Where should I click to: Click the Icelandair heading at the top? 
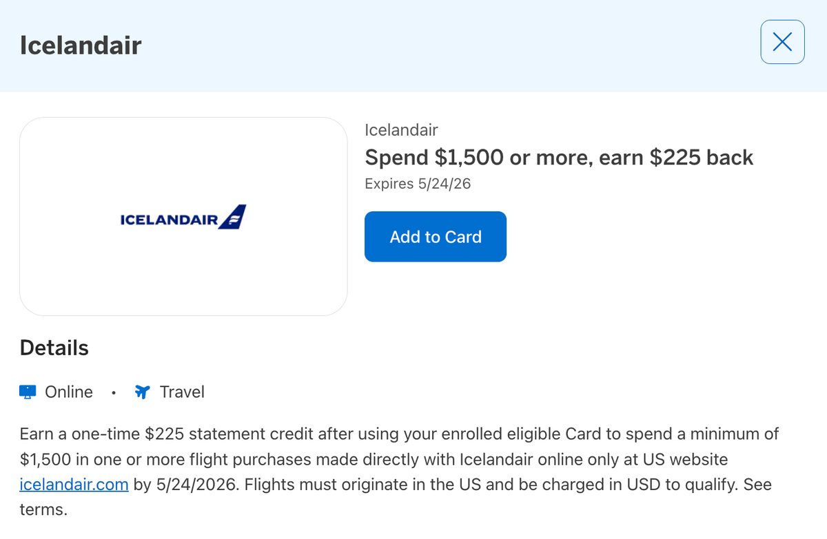(x=81, y=45)
